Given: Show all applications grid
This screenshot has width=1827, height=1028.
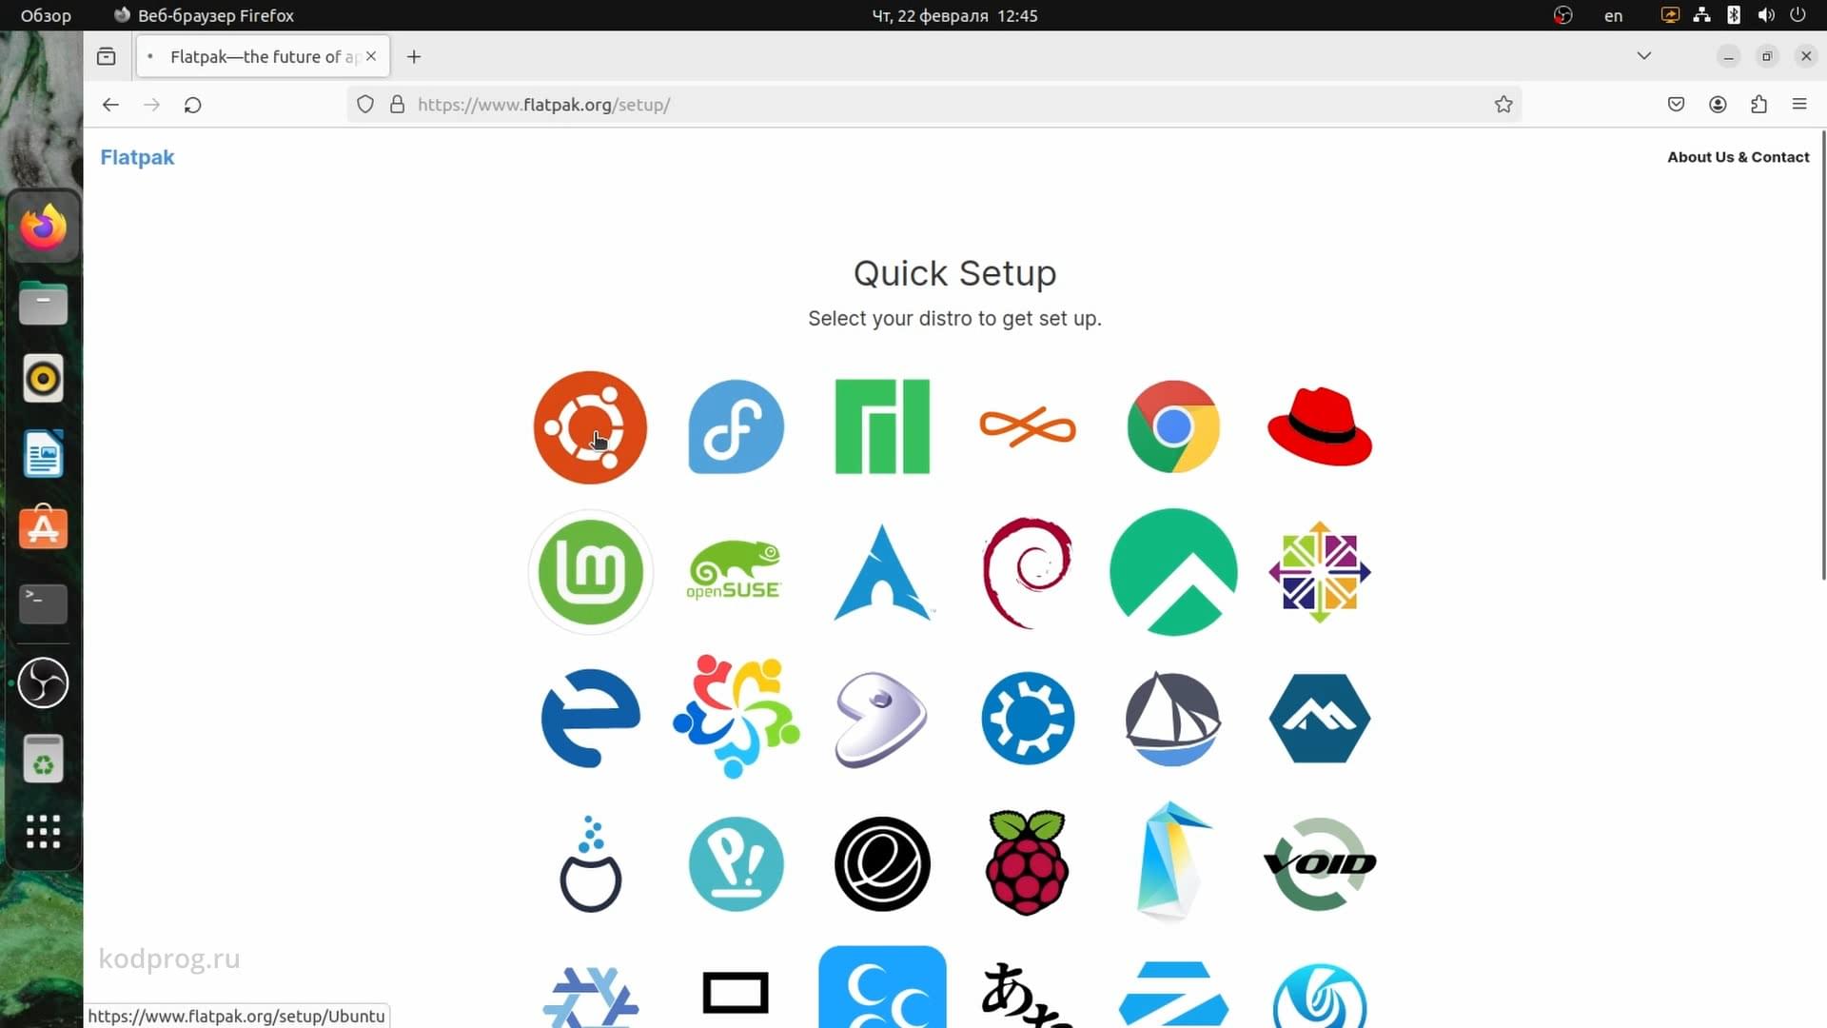Looking at the screenshot, I should click(44, 831).
